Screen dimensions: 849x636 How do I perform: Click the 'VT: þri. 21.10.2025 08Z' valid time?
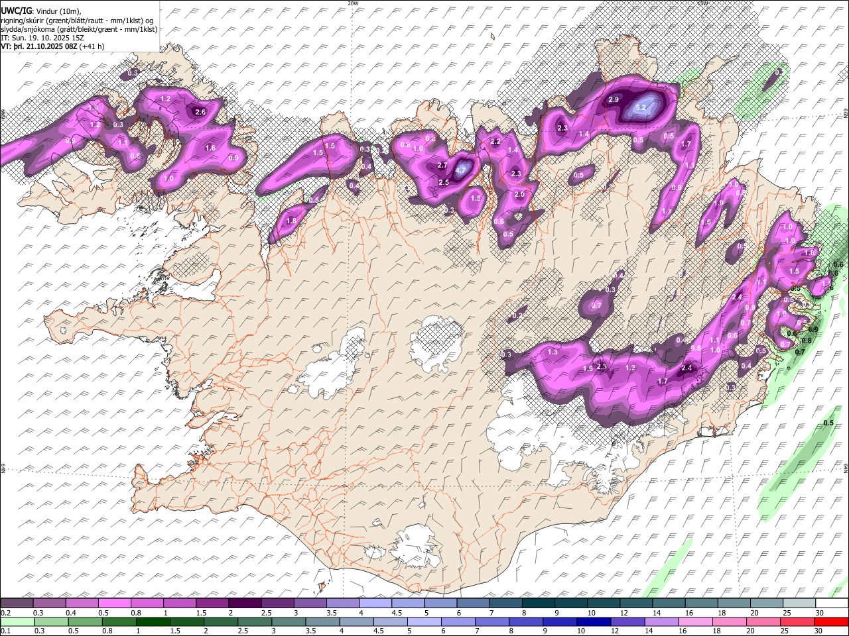38,47
